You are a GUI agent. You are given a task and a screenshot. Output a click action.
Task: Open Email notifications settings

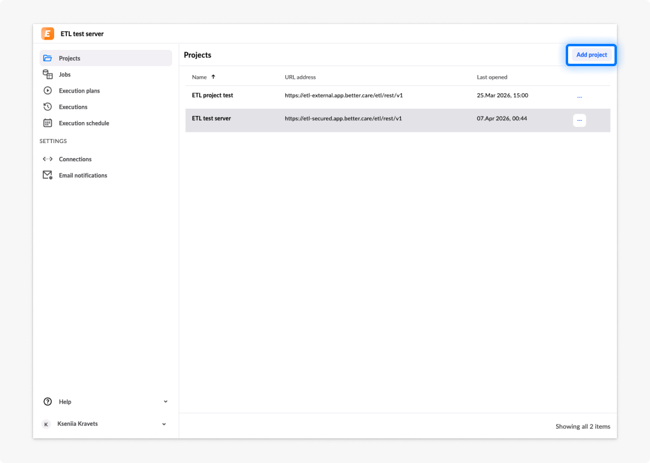(106, 175)
